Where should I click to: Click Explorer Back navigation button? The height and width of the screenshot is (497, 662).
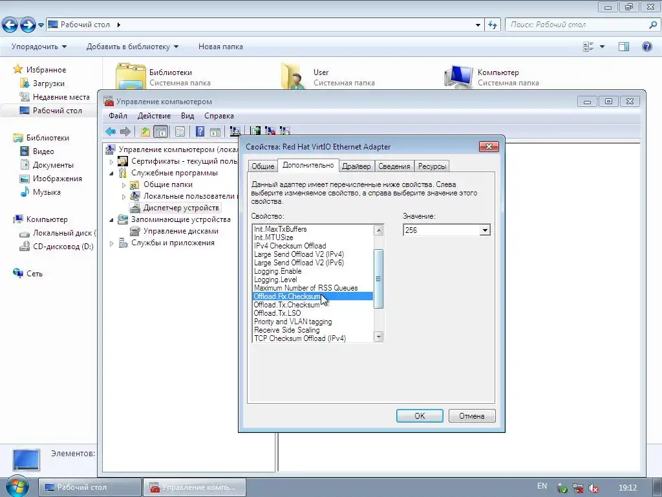click(10, 25)
